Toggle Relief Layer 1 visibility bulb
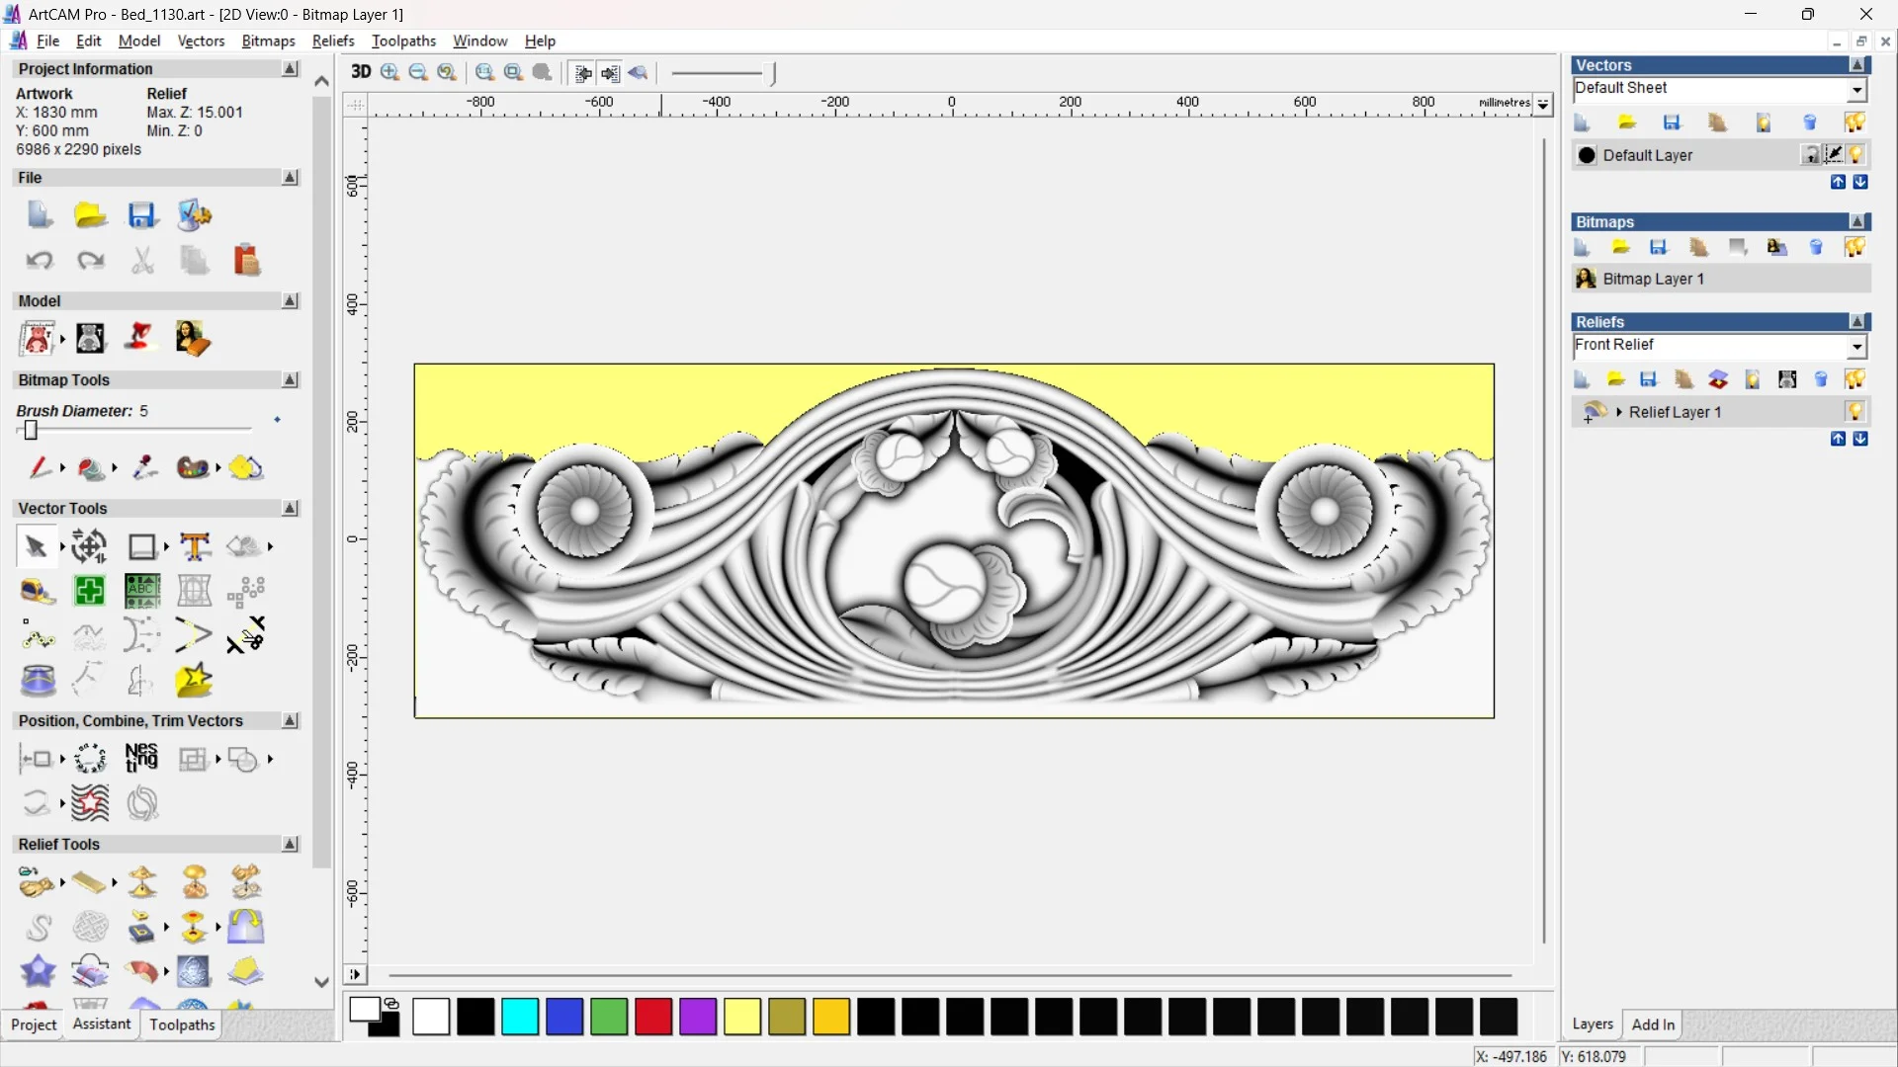 pyautogui.click(x=1855, y=412)
